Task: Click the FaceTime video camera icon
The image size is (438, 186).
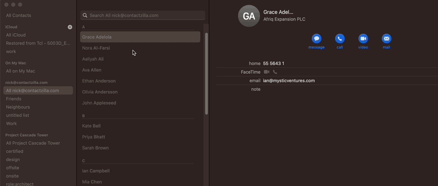Action: pyautogui.click(x=266, y=72)
